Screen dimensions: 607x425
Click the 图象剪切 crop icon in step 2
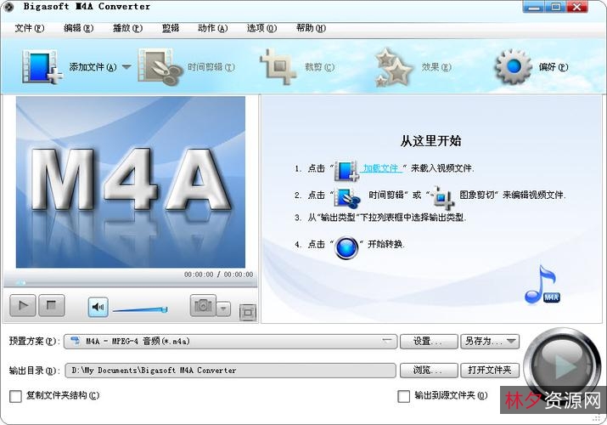(442, 197)
